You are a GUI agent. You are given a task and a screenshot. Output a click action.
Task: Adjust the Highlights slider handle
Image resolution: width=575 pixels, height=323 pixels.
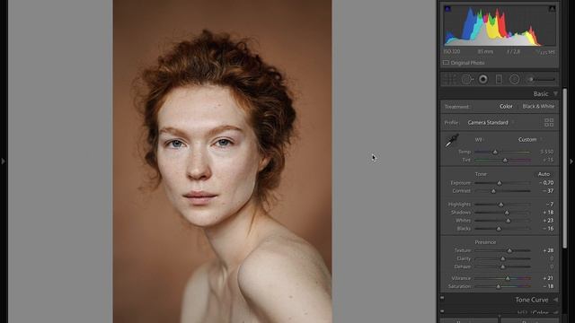point(501,205)
